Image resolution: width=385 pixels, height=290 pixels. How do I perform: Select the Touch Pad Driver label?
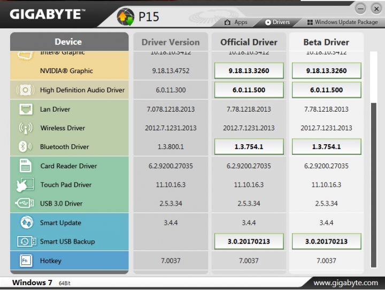tap(66, 185)
